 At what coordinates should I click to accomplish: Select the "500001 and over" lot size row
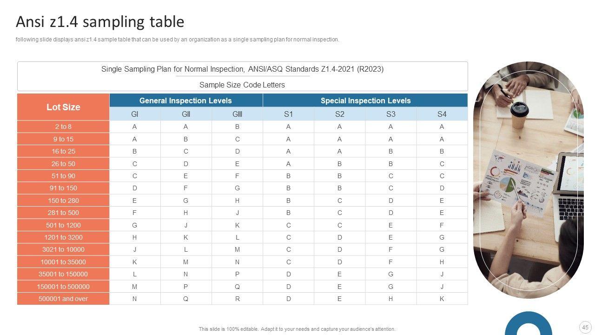(x=63, y=299)
